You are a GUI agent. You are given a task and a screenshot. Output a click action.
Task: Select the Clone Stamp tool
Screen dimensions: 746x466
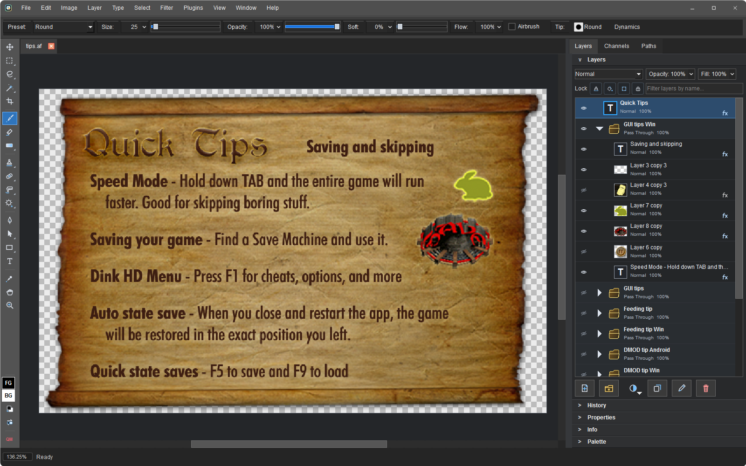9,163
